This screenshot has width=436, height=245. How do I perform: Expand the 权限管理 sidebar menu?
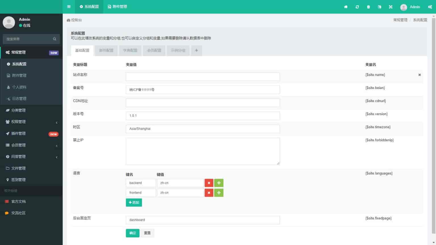point(31,122)
